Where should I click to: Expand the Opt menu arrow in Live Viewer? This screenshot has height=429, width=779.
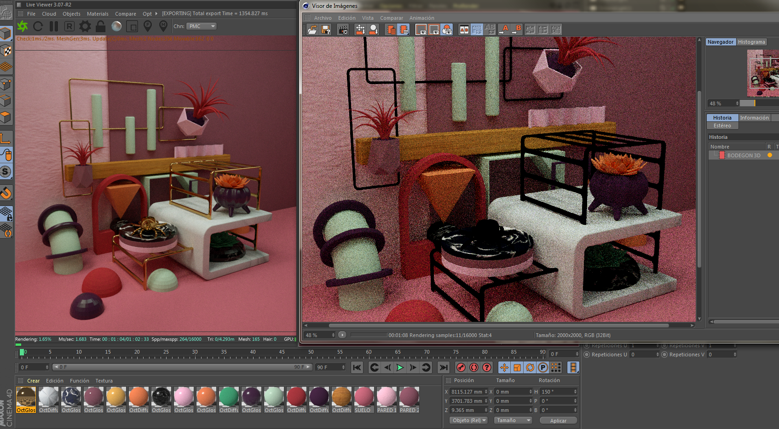(x=156, y=14)
